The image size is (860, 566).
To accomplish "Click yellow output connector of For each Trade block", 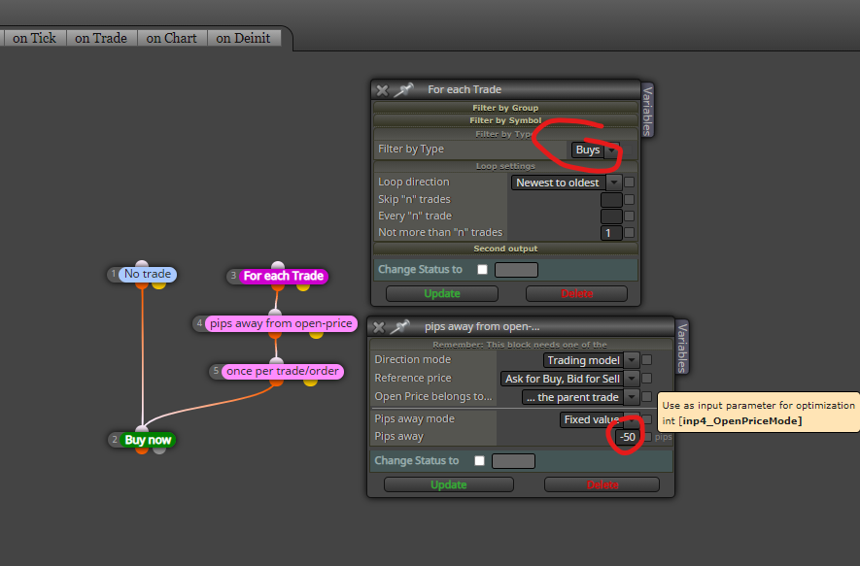I will [303, 286].
